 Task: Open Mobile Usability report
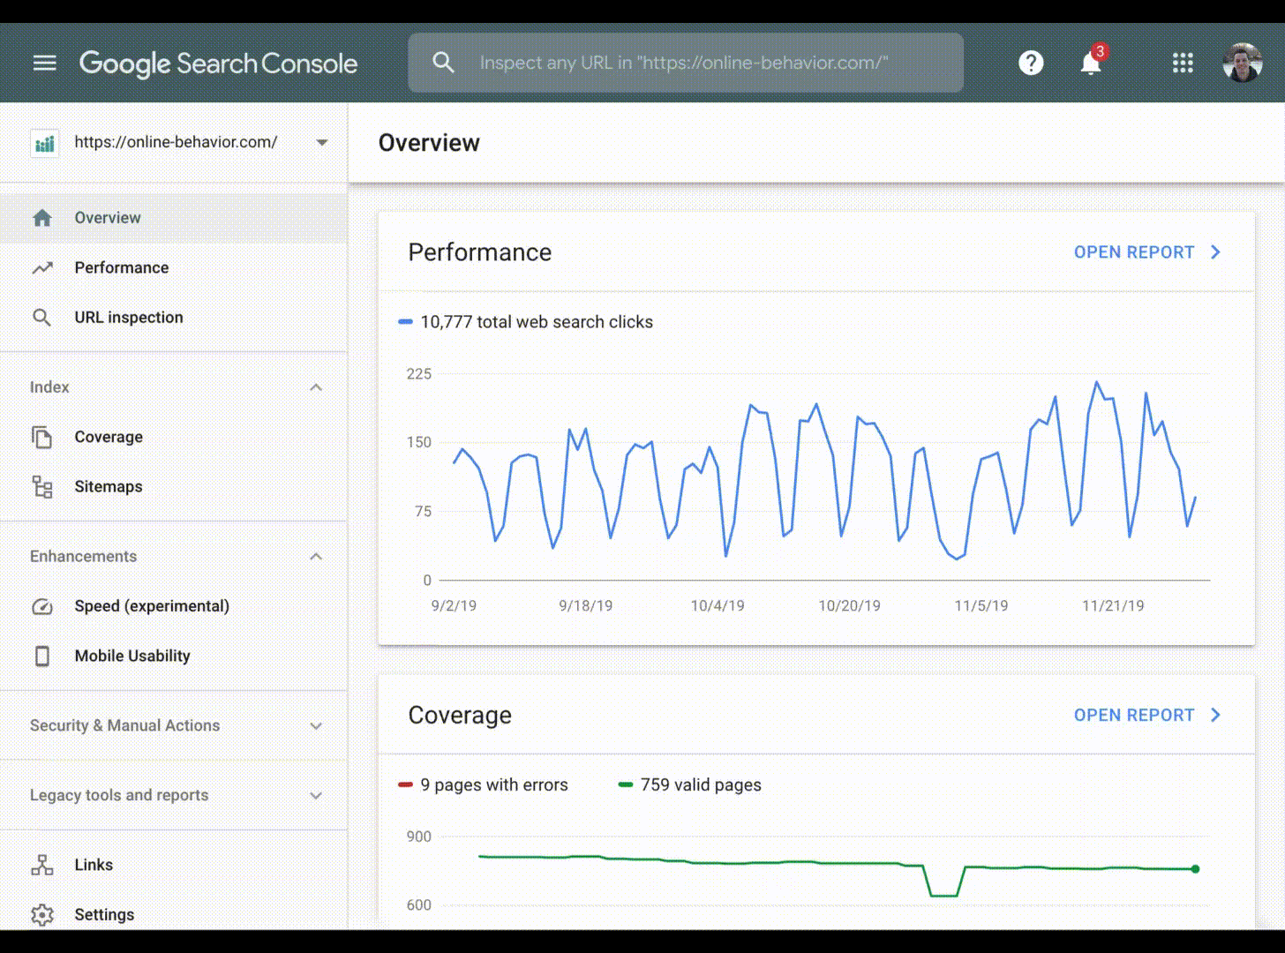pyautogui.click(x=132, y=656)
